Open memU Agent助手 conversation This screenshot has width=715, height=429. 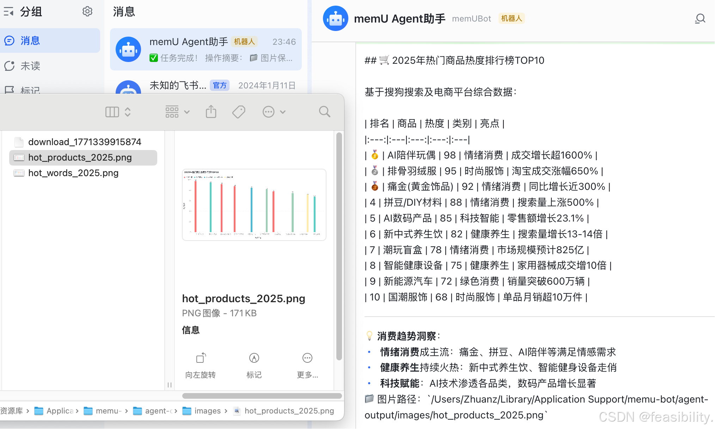coord(206,49)
